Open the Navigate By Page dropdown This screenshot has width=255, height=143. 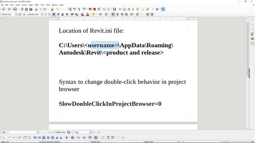(90, 132)
